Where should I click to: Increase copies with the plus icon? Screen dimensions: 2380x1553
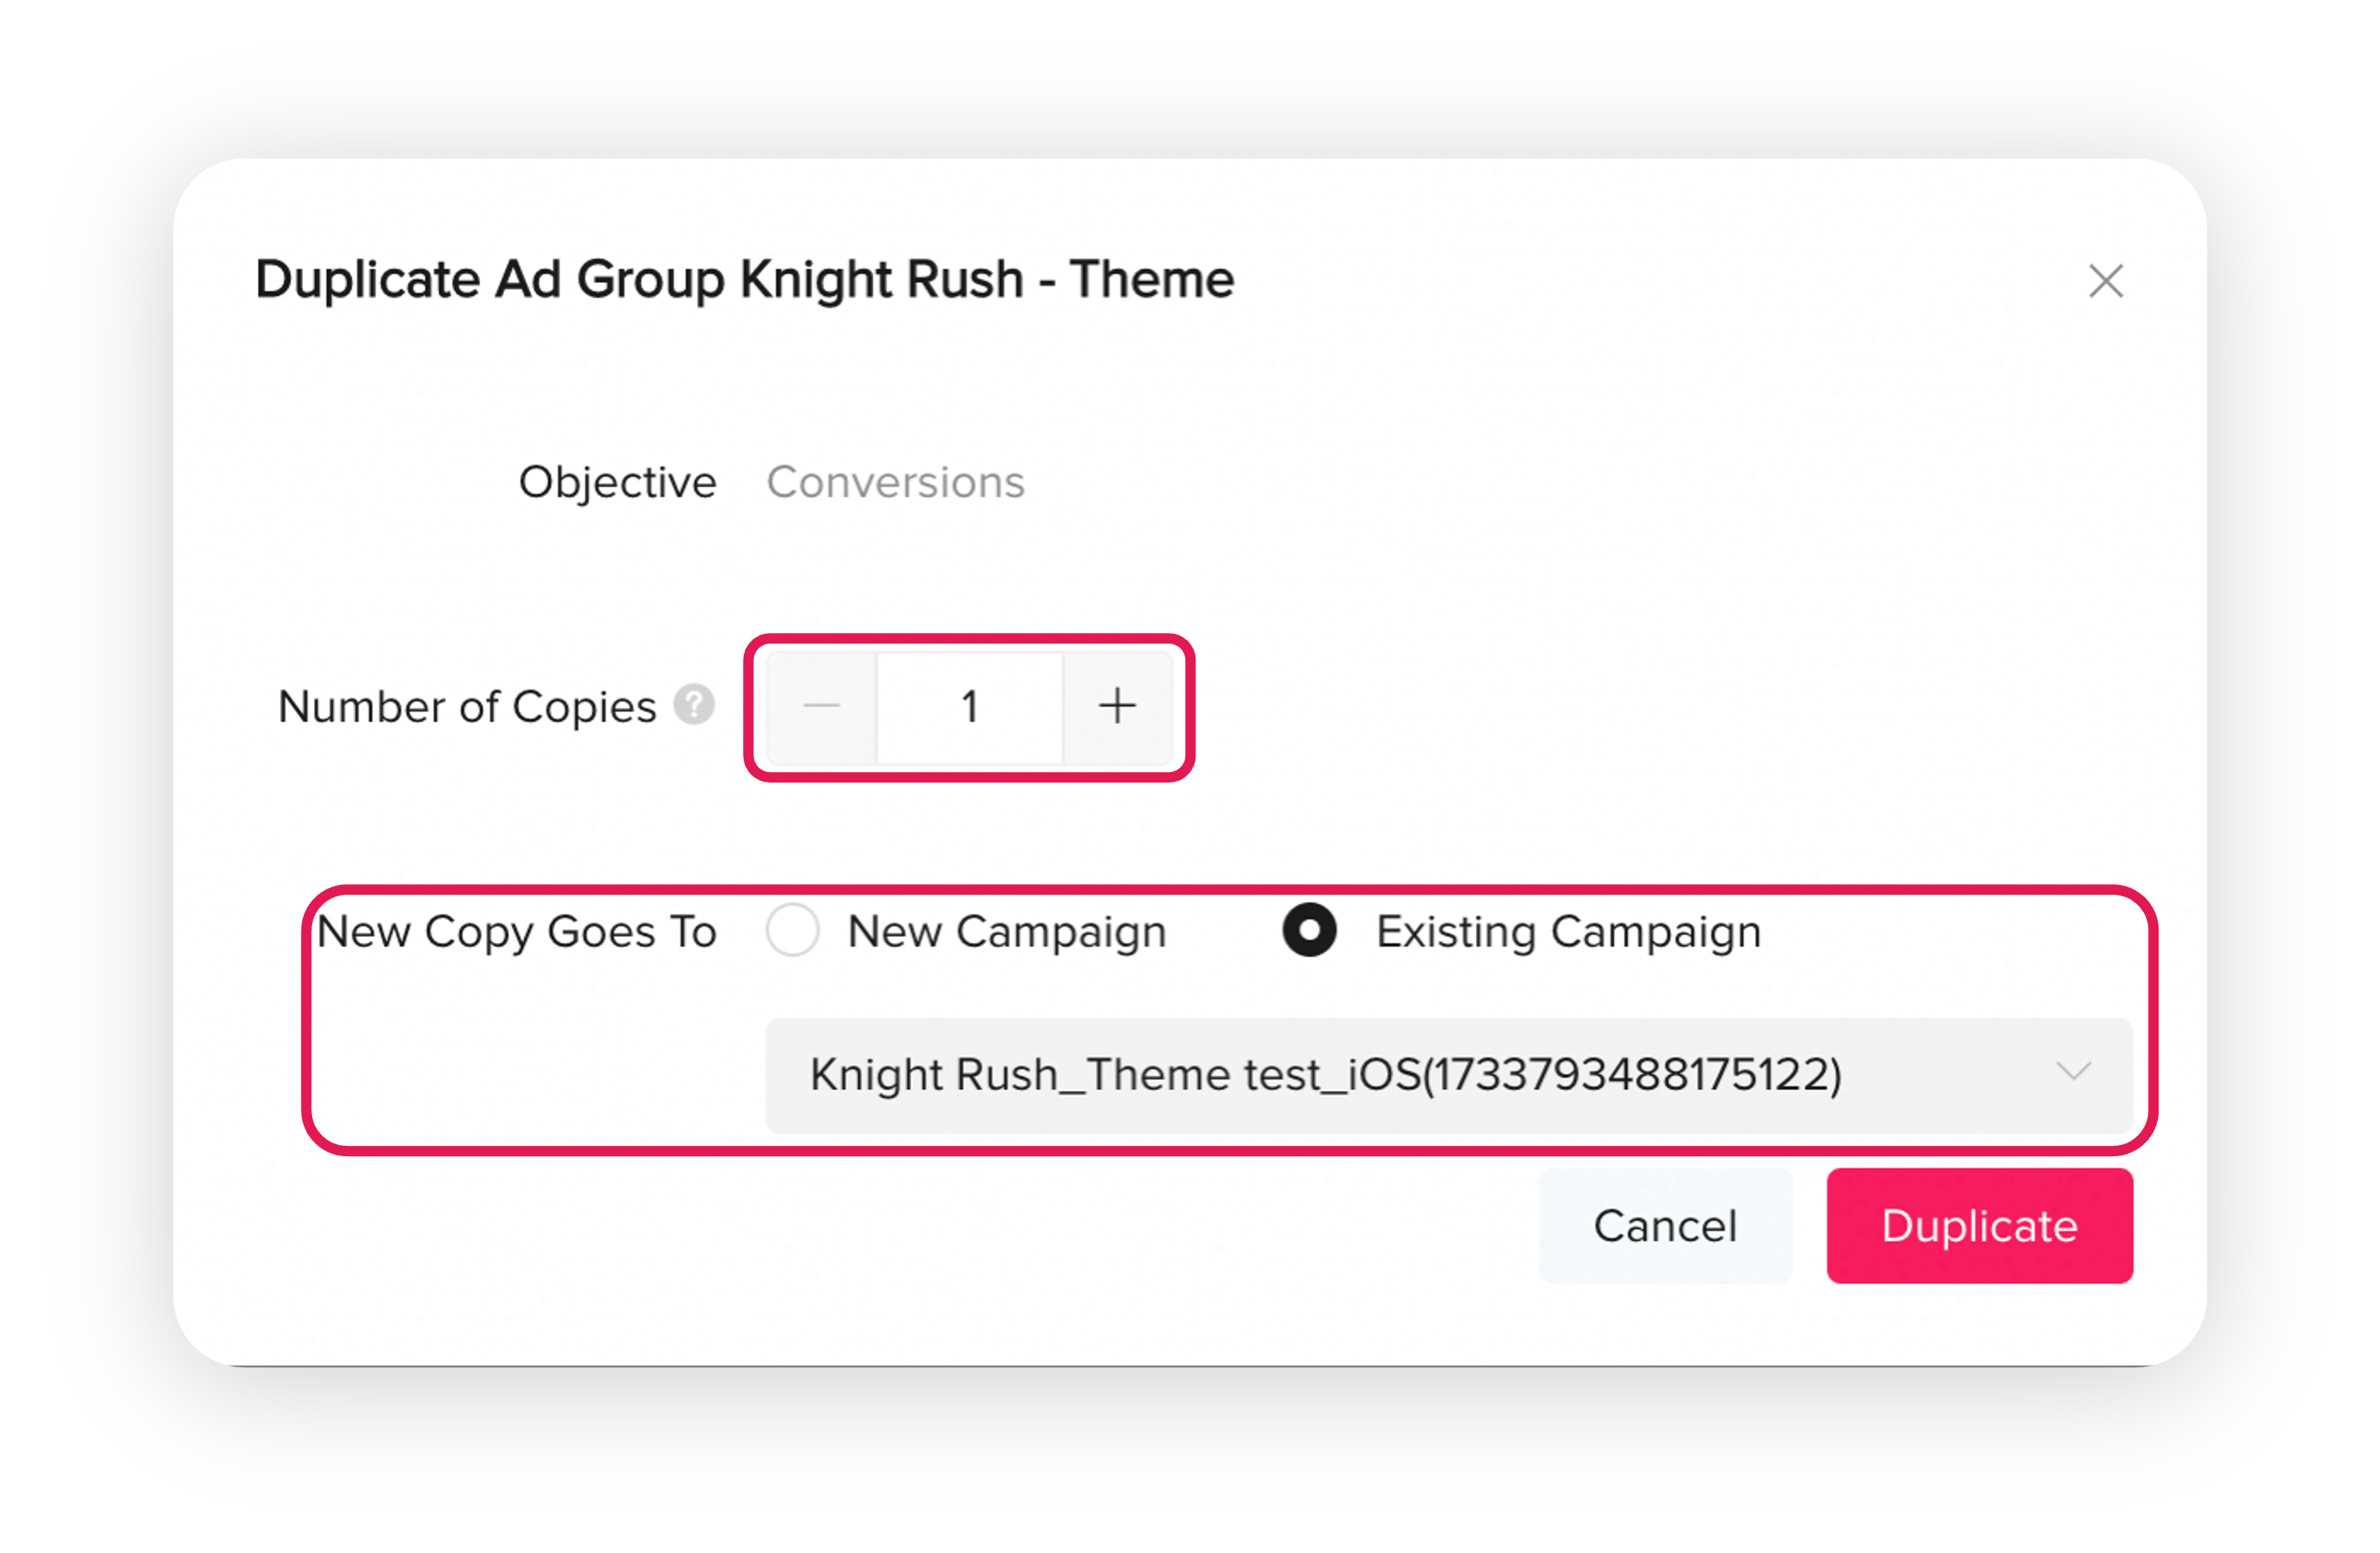point(1117,706)
